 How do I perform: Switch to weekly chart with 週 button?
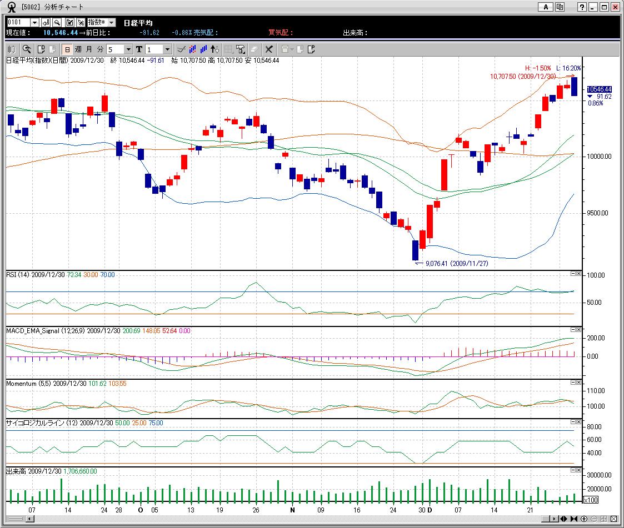(78, 49)
